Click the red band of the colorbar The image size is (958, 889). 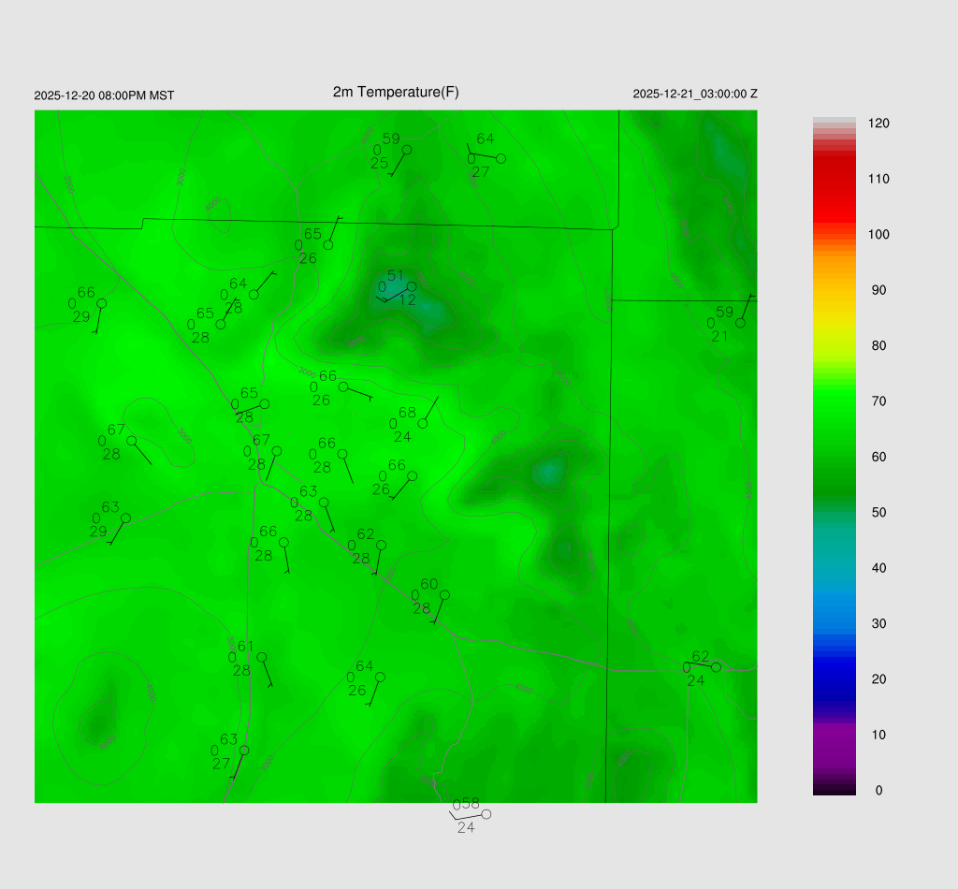click(834, 178)
